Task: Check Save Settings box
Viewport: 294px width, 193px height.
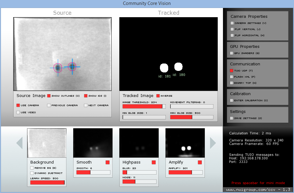Action: pyautogui.click(x=232, y=118)
